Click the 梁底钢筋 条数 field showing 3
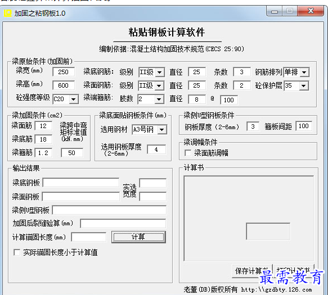Image resolution: width=328 pixels, height=295 pixels. (242, 72)
